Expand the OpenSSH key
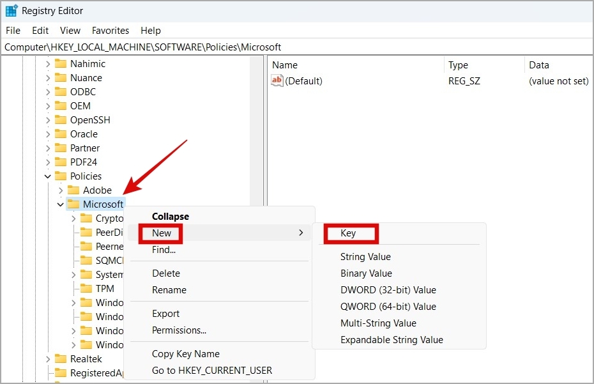The height and width of the screenshot is (384, 594). click(x=48, y=119)
